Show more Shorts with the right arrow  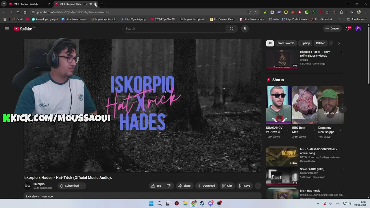point(343,109)
